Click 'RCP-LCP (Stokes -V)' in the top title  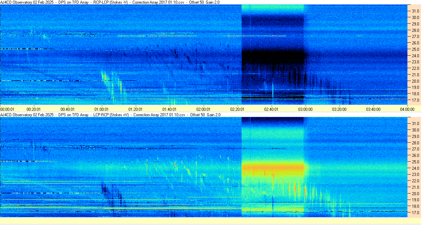click(110, 2)
